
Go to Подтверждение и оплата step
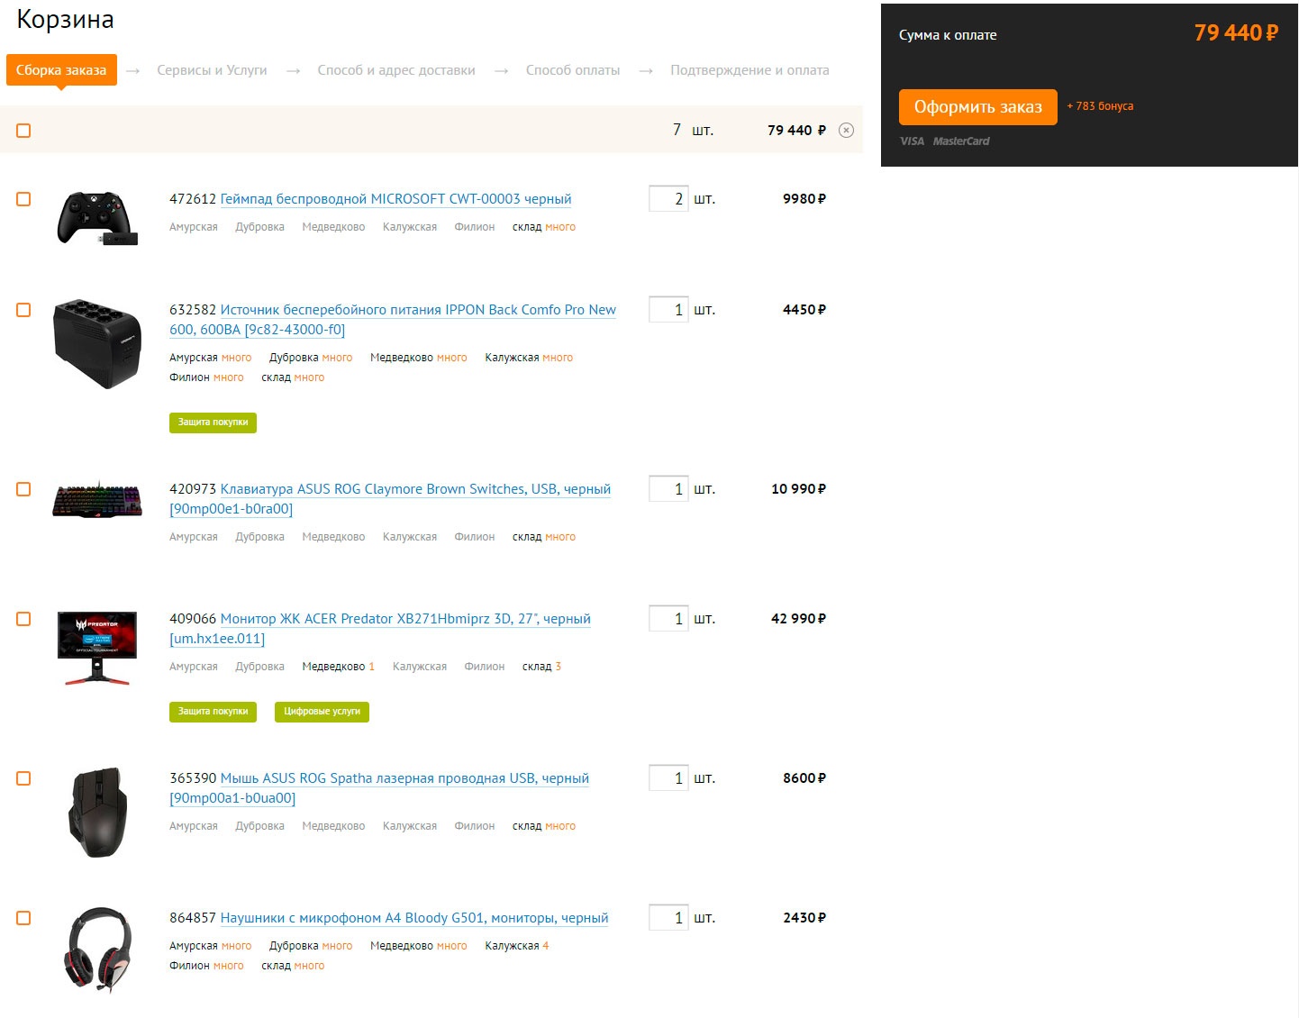coord(749,70)
